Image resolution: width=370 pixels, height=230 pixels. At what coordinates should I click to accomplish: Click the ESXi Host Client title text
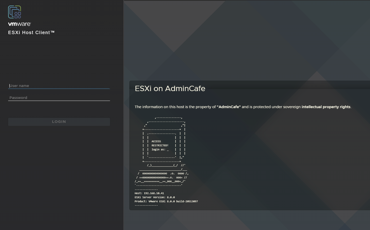pos(31,32)
